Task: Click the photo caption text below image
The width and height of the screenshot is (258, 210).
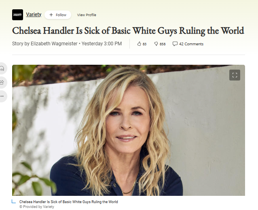Action: pyautogui.click(x=69, y=202)
